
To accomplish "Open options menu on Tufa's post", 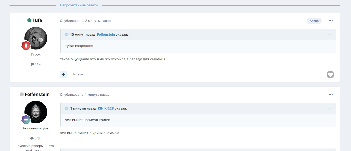I will [331, 21].
